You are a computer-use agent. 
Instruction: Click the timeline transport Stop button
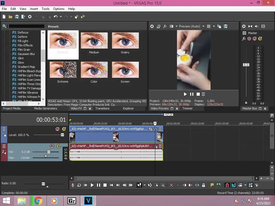point(105,185)
